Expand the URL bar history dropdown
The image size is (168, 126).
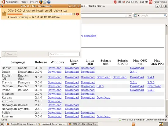click(x=130, y=16)
